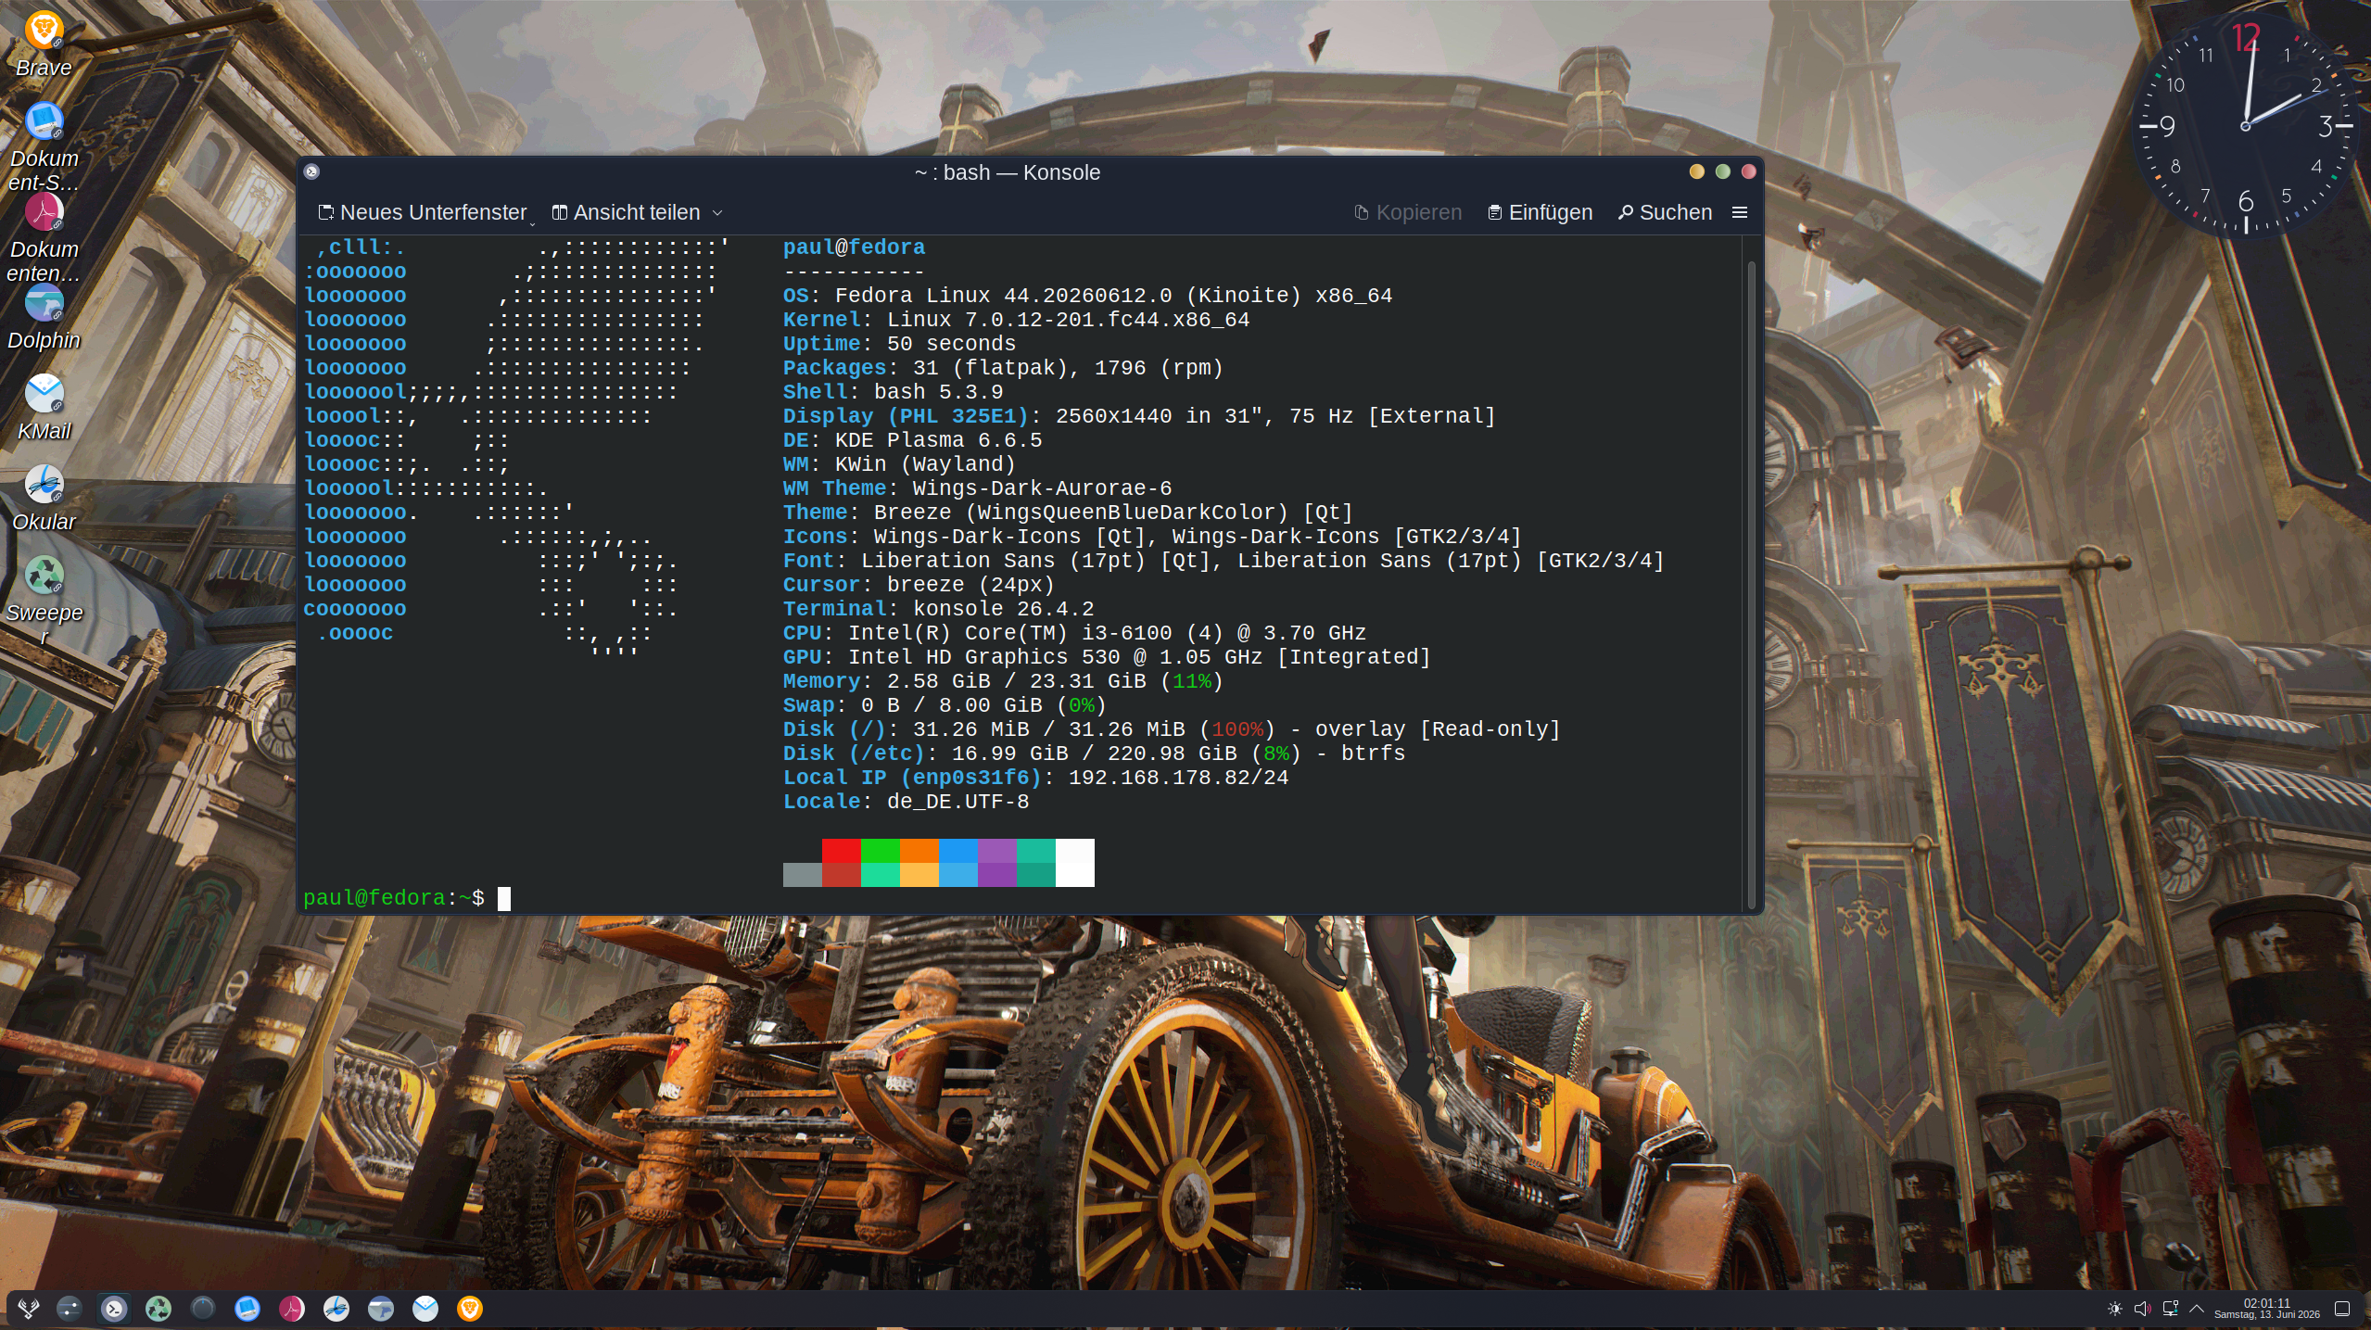Click "overlay [Read-only]" disk text
This screenshot has width=2371, height=1330.
(x=1438, y=729)
